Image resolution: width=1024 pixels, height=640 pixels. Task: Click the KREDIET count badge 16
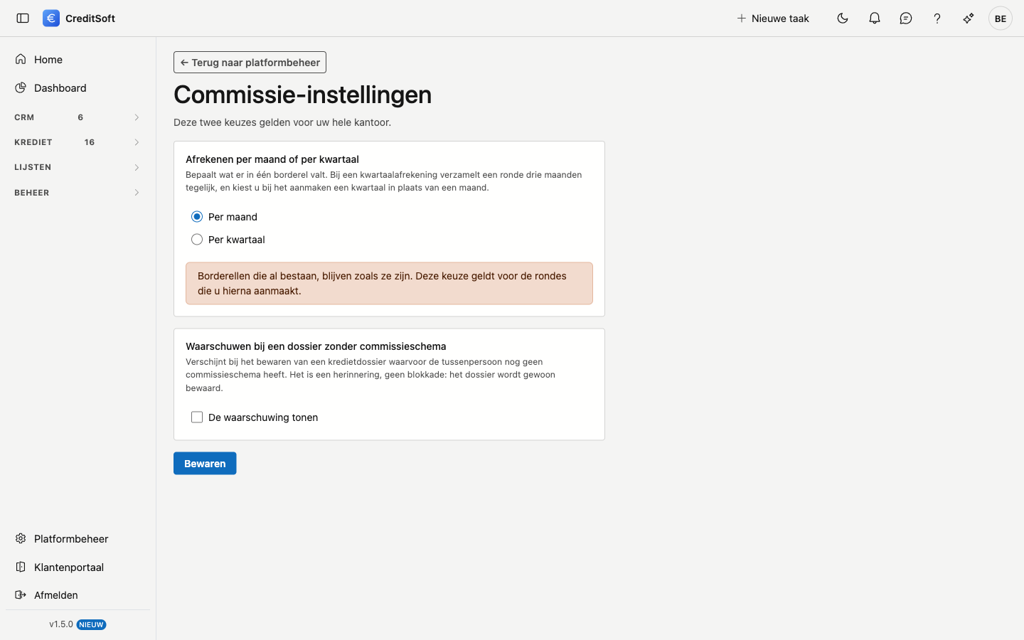[90, 142]
